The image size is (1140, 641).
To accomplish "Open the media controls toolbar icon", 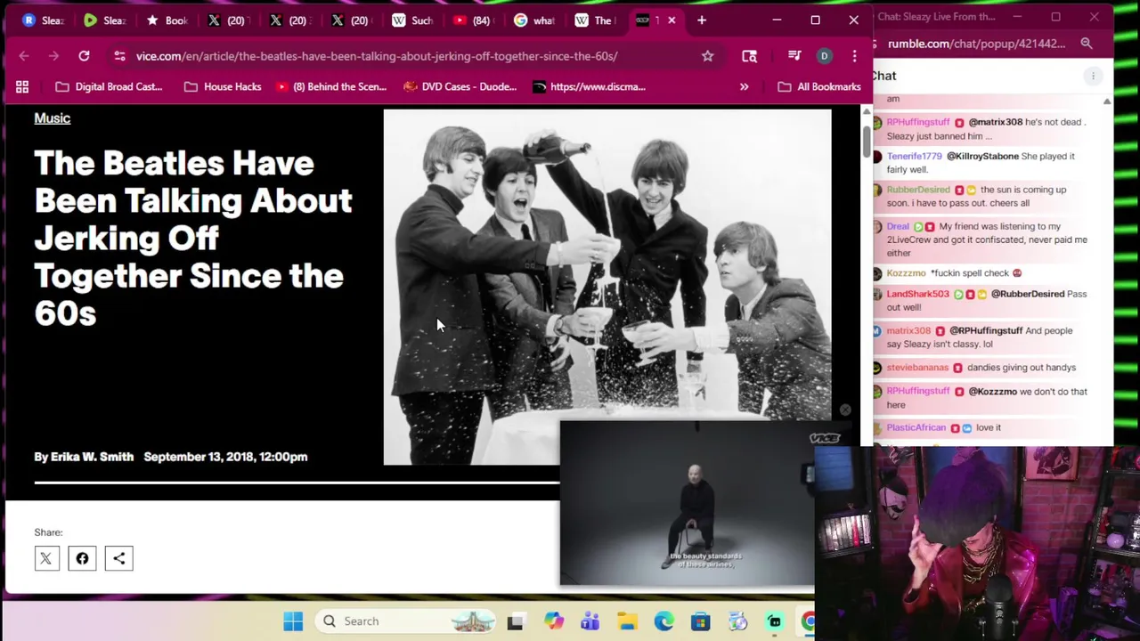I will click(794, 56).
